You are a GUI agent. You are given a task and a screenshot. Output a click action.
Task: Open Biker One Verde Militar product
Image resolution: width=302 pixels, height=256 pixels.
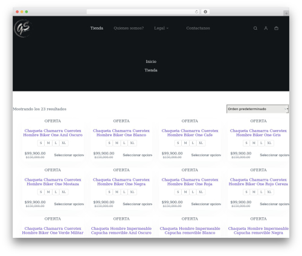(53, 231)
